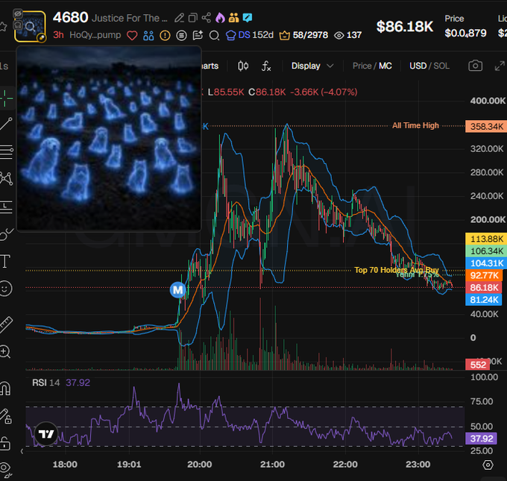Click the 92.77K orange price label
Screen dimensions: 507x481
(x=484, y=275)
